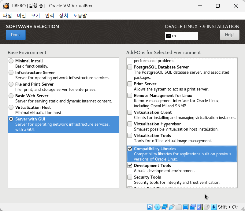Click the Help! button
The width and height of the screenshot is (245, 211).
tap(229, 35)
